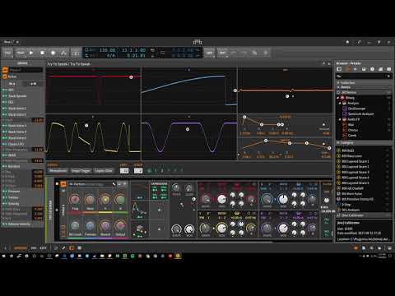The width and height of the screenshot is (395, 296).
Task: Start playback with the transport Play button
Action: [x=31, y=53]
